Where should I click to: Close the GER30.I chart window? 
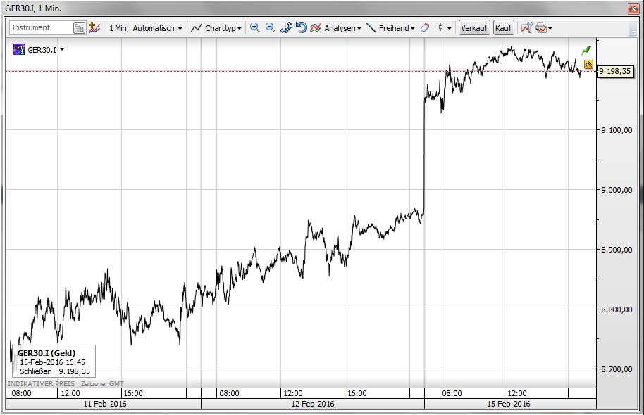tap(633, 8)
